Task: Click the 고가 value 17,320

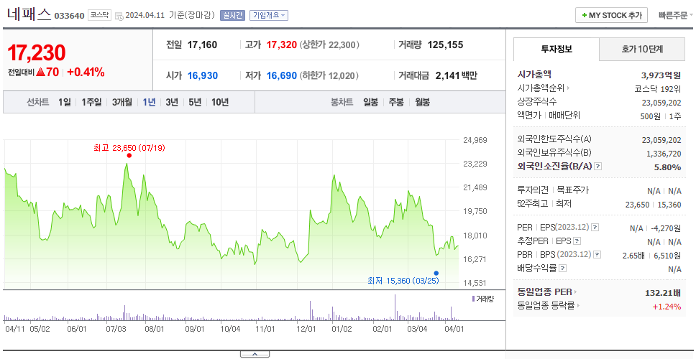Action: [x=281, y=45]
